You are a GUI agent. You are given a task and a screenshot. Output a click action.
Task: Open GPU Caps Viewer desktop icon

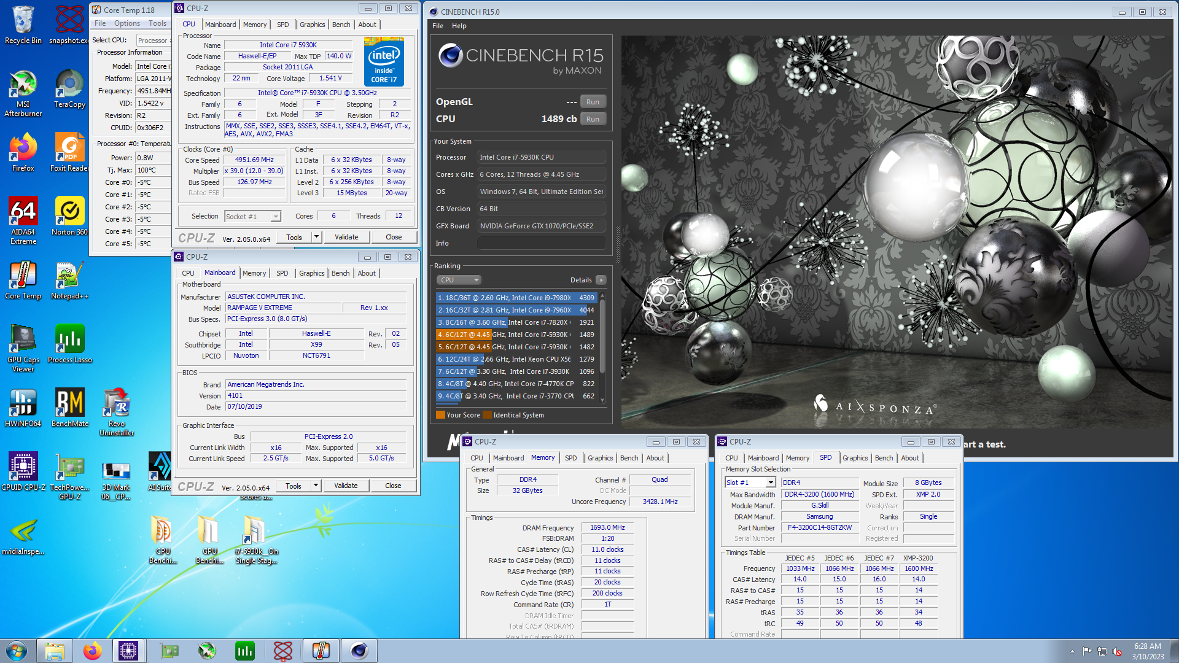tap(23, 348)
